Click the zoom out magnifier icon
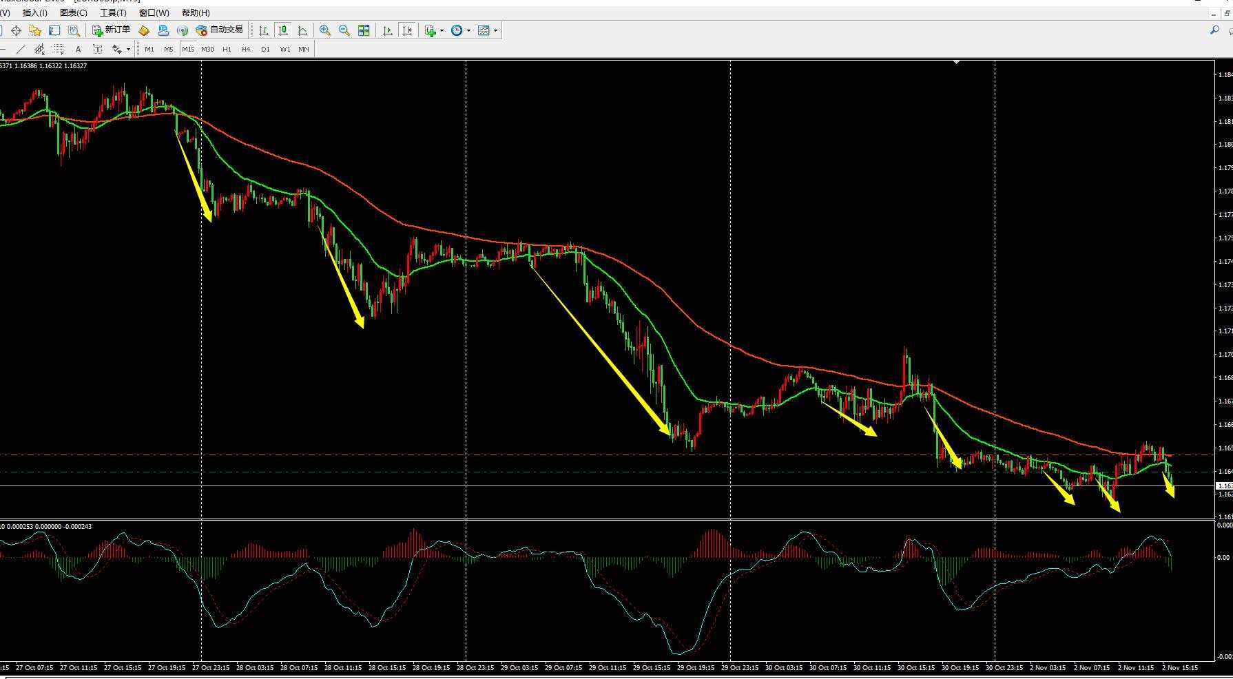This screenshot has width=1233, height=679. click(x=344, y=30)
